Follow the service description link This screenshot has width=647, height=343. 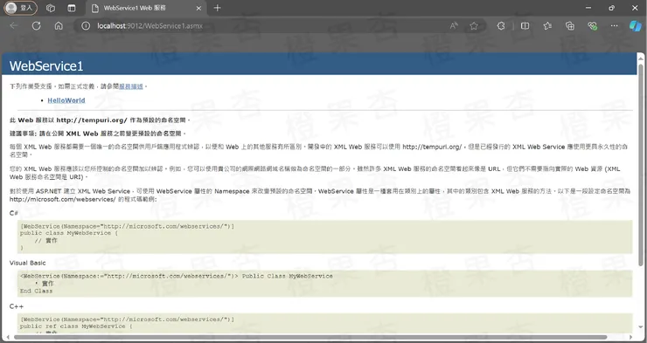point(131,86)
